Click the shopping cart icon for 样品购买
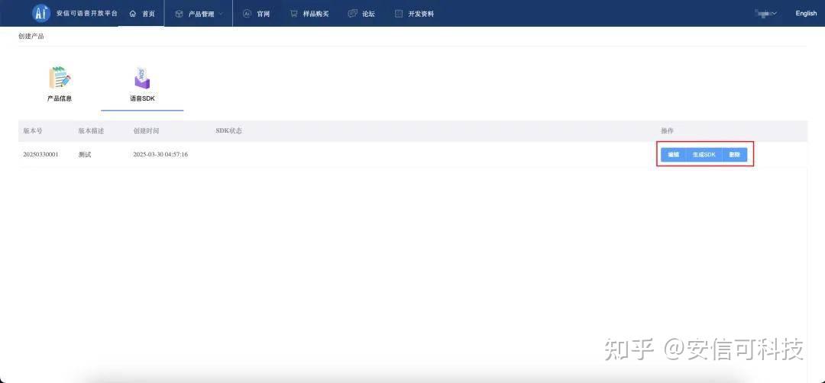 (x=293, y=14)
